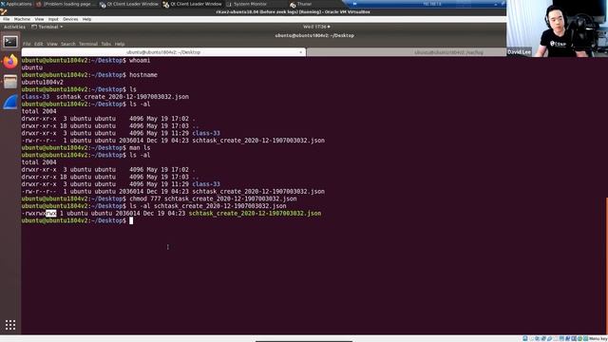Click the highlighted rwx permission text
Image resolution: width=608 pixels, height=342 pixels.
pyautogui.click(x=51, y=213)
